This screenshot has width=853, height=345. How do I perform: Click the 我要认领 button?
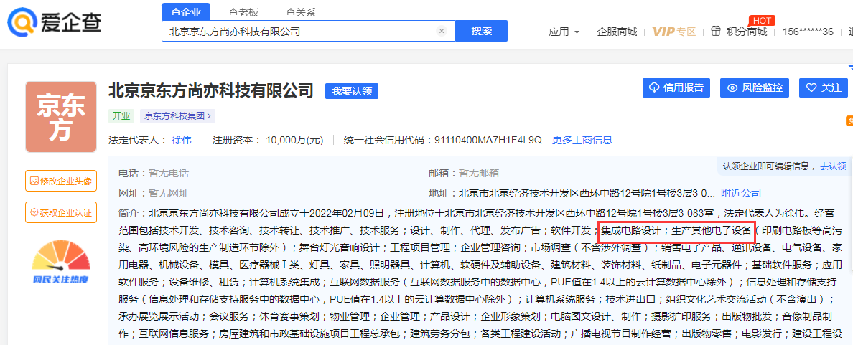(351, 91)
